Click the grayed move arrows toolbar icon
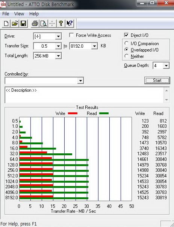The image size is (174, 227). (x=52, y=23)
